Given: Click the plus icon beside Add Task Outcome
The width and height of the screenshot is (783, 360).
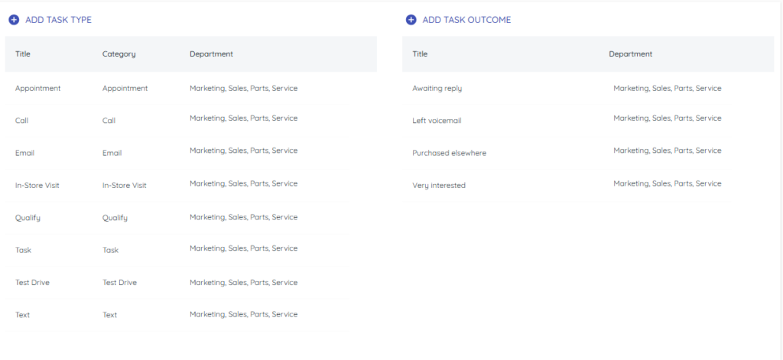Looking at the screenshot, I should 411,20.
